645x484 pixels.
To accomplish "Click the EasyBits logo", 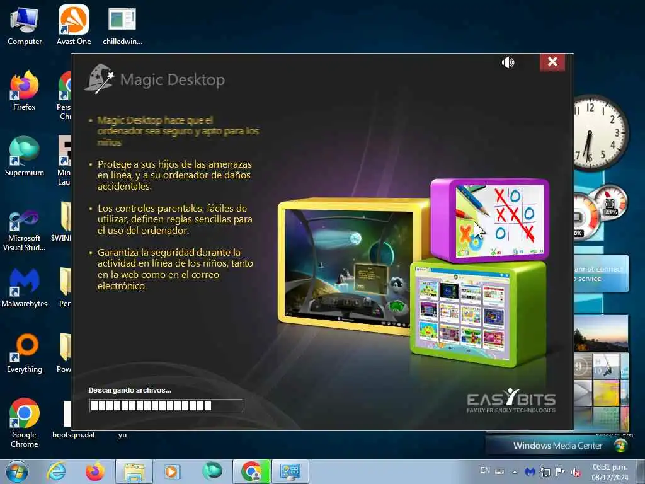I will pyautogui.click(x=511, y=400).
